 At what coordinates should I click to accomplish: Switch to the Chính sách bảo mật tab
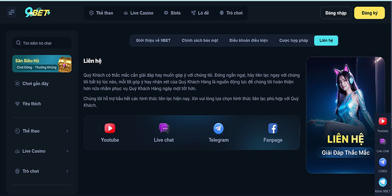point(200,41)
